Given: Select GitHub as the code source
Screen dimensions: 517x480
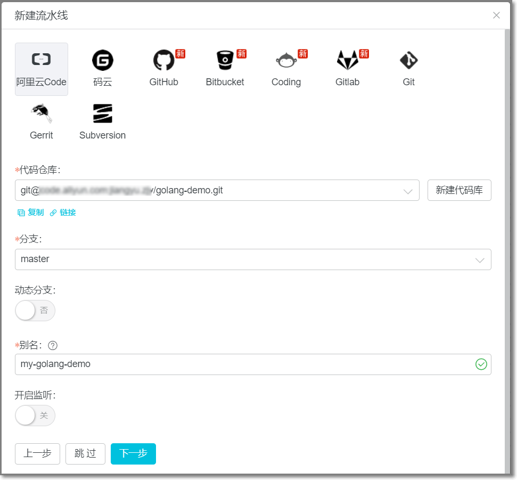Looking at the screenshot, I should [164, 68].
